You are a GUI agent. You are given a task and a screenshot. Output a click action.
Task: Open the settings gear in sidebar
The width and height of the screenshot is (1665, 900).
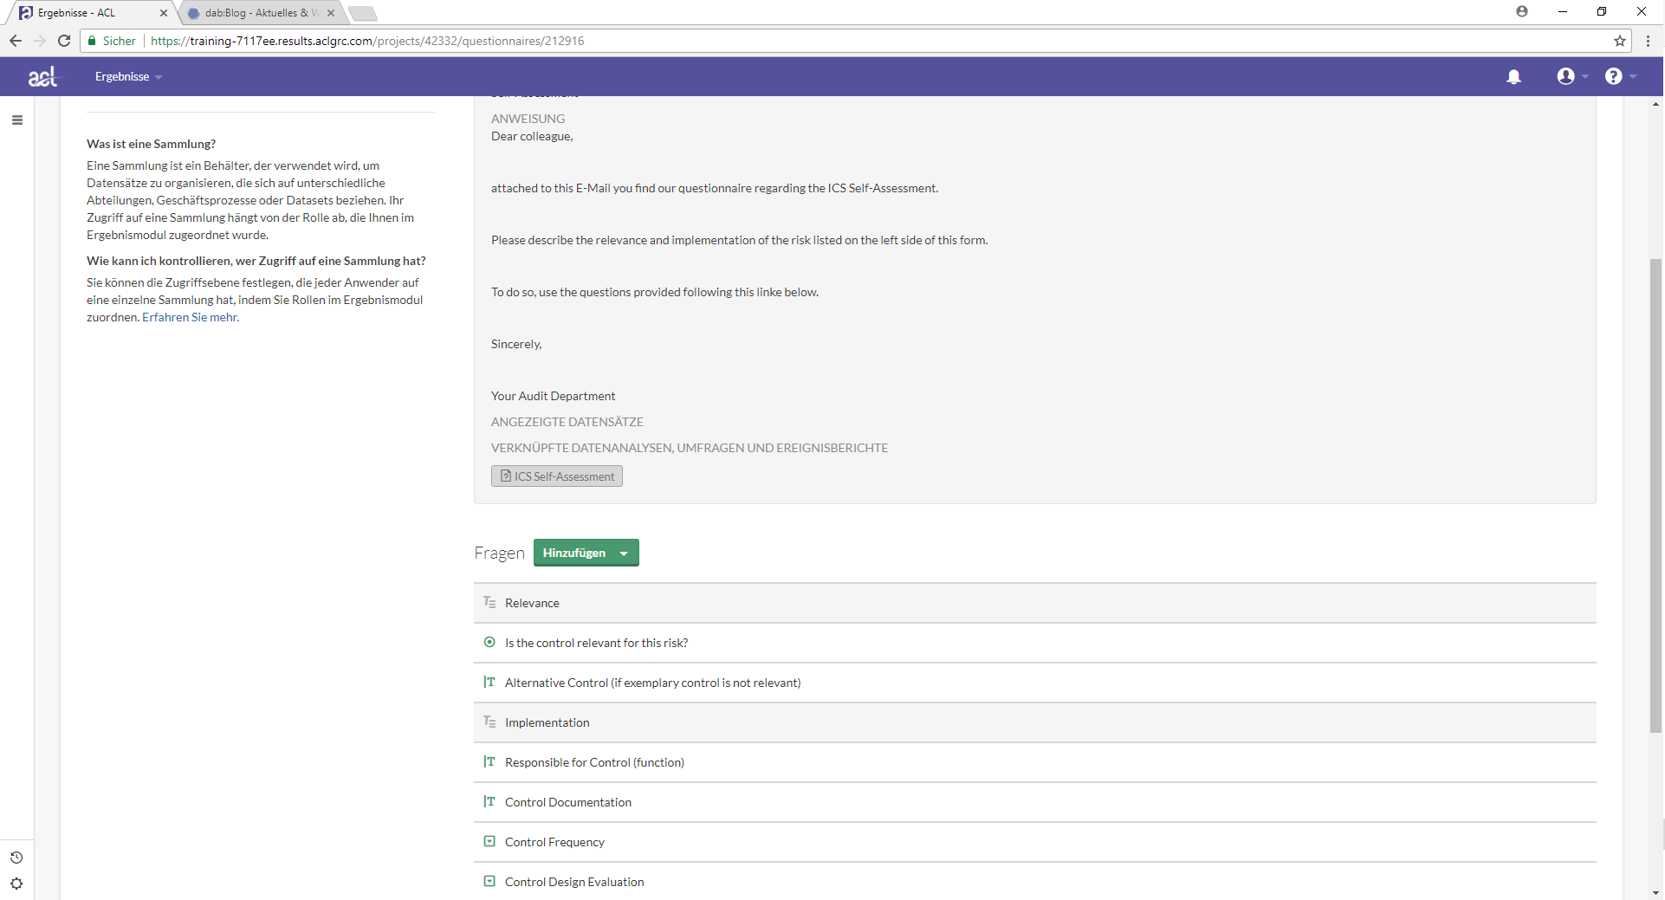coord(16,884)
